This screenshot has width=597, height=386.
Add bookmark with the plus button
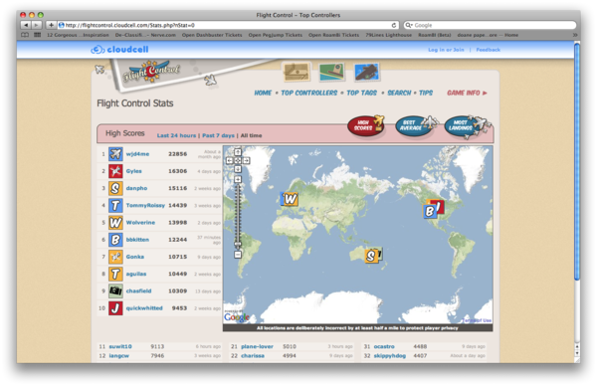(x=51, y=25)
